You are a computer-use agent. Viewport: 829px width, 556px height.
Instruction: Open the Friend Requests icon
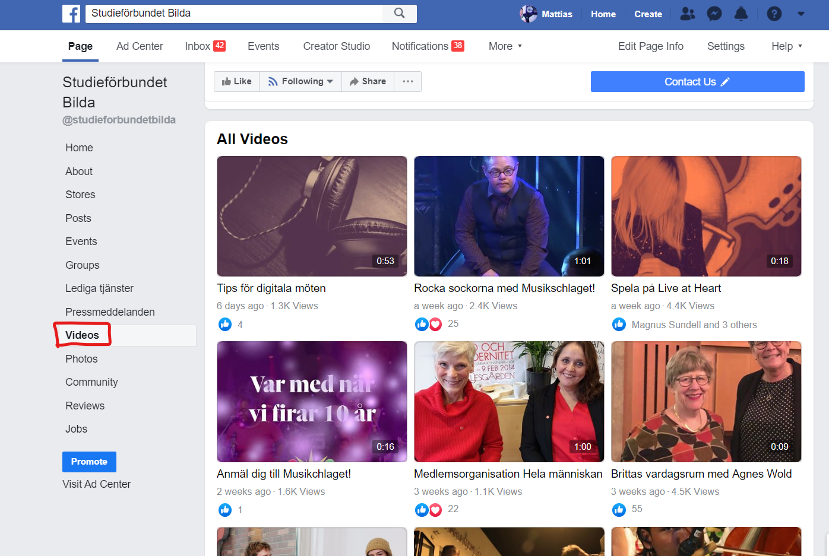tap(687, 14)
